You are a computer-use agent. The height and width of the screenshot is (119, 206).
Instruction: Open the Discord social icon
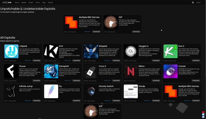(x=203, y=117)
